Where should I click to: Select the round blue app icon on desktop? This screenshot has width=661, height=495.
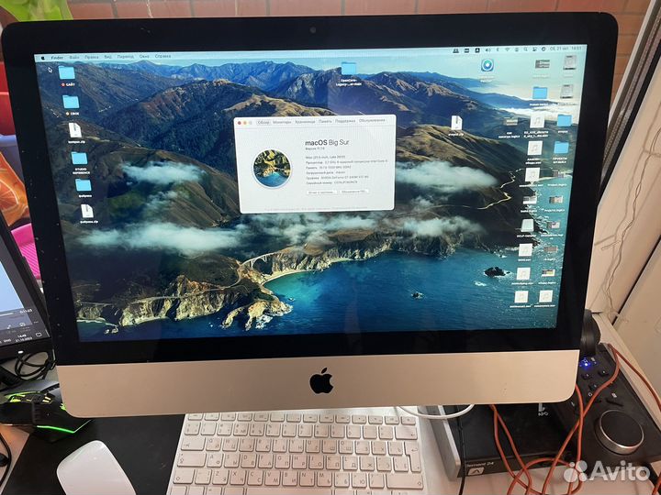pyautogui.click(x=487, y=65)
